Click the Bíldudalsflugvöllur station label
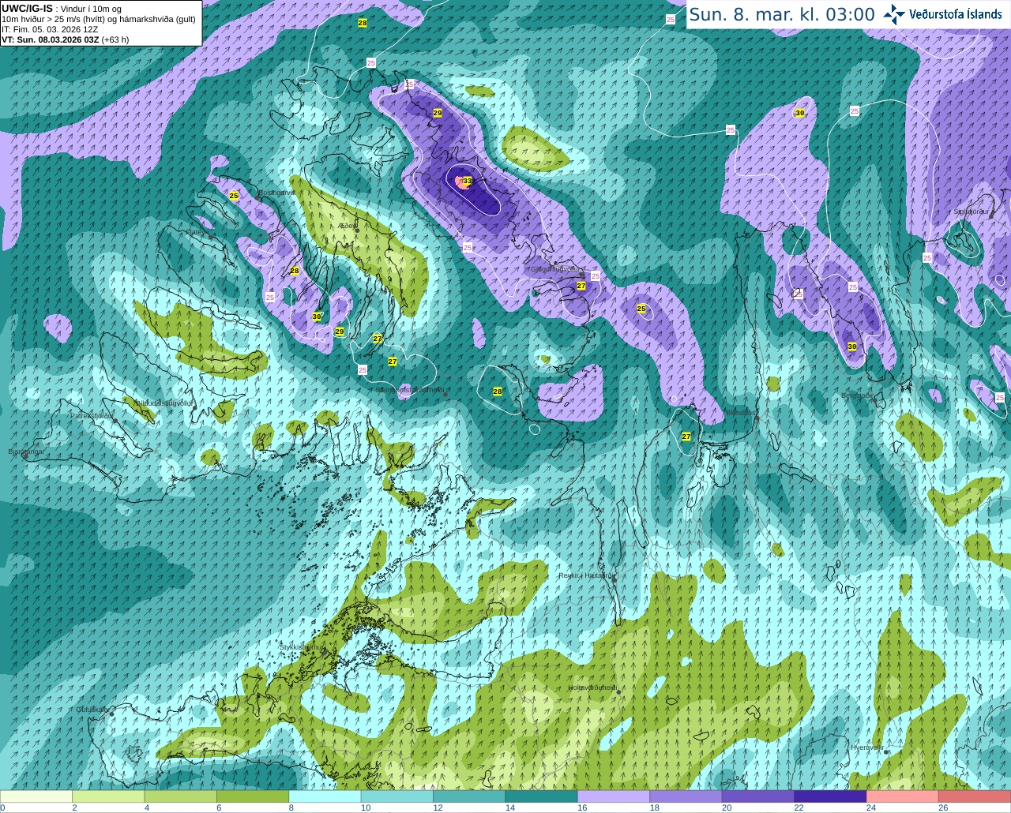 164,403
